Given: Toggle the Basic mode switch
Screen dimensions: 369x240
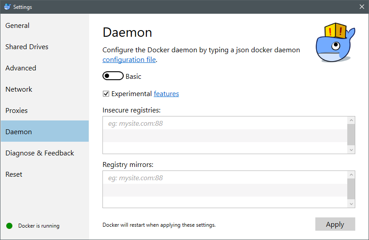Looking at the screenshot, I should 113,76.
